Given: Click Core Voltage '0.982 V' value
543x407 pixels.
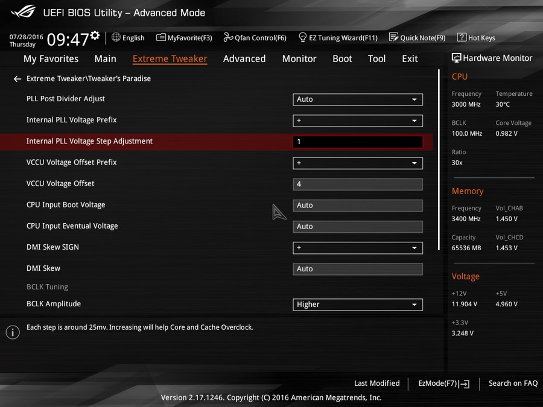Looking at the screenshot, I should (506, 133).
